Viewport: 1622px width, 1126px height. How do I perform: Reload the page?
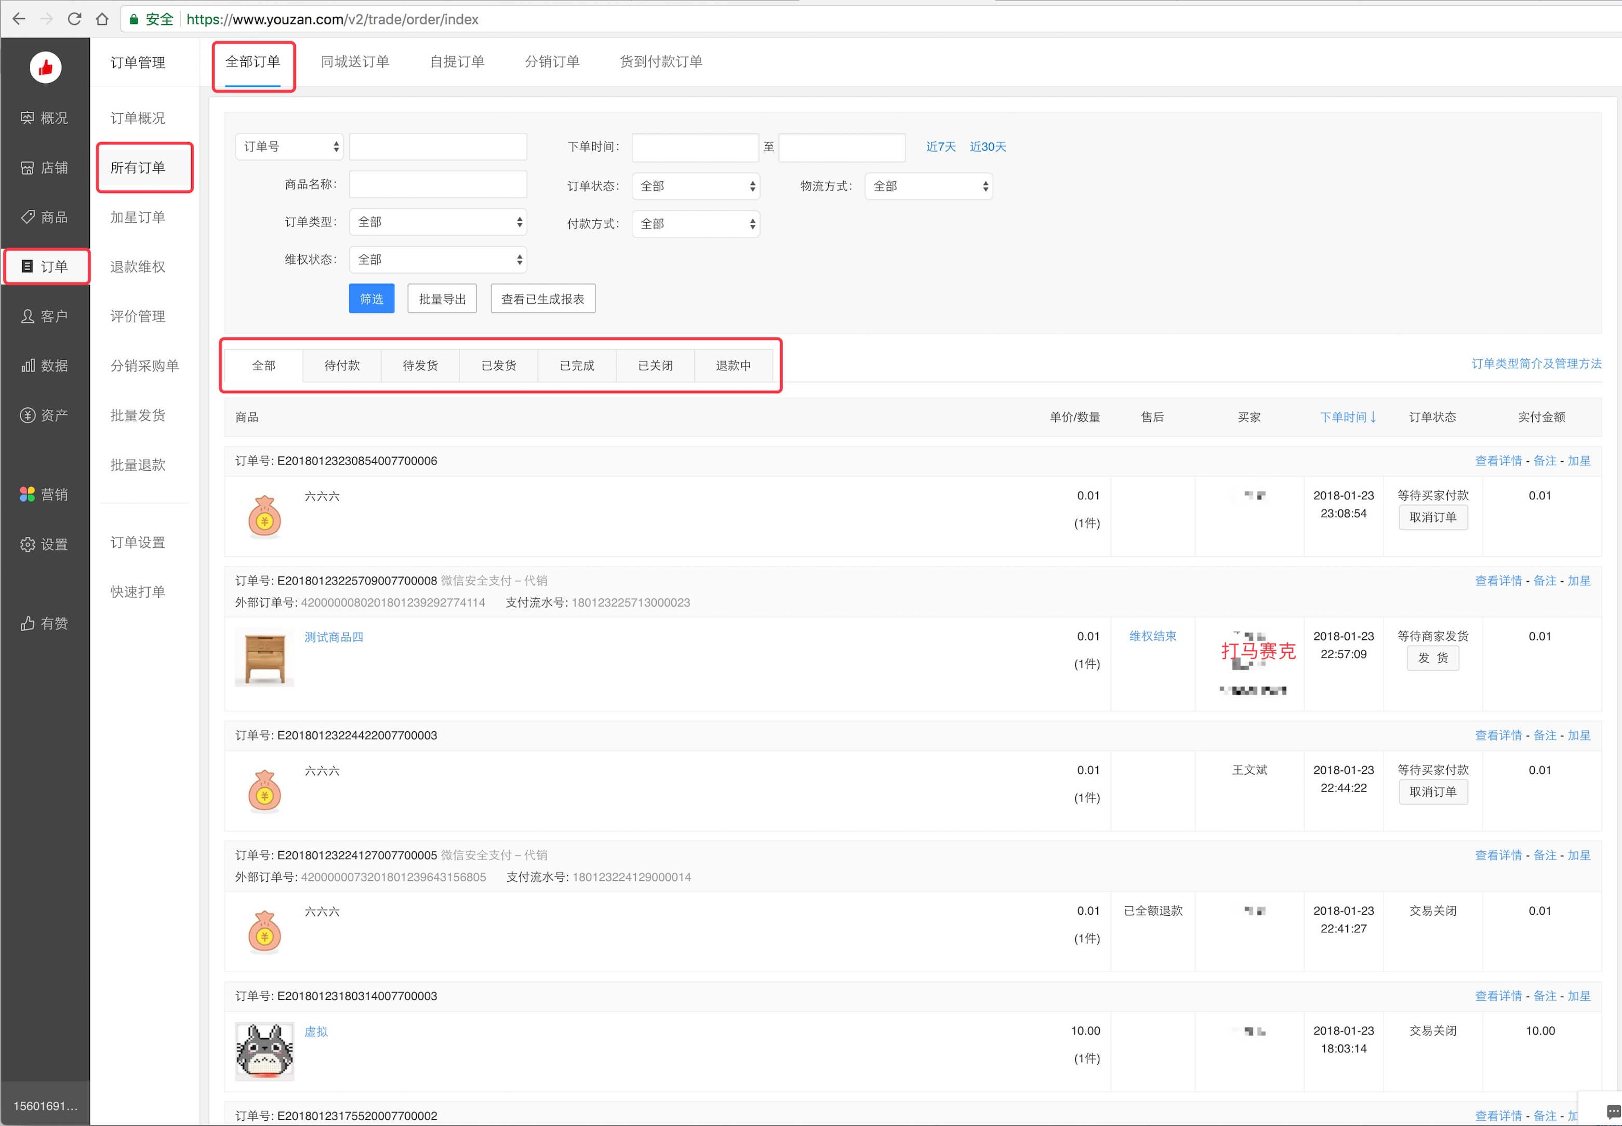pyautogui.click(x=74, y=19)
